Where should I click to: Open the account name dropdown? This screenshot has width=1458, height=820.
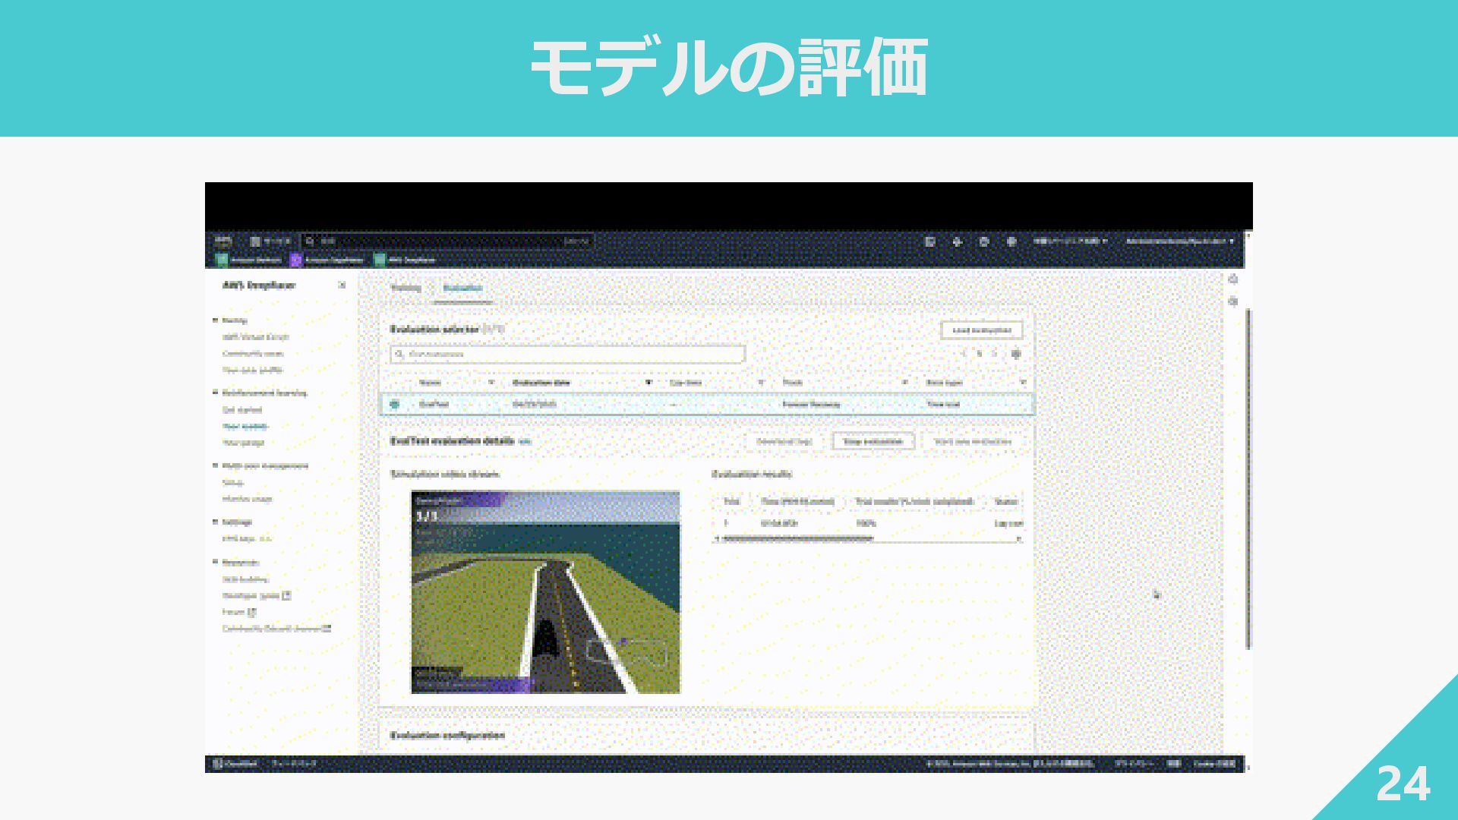click(1179, 241)
